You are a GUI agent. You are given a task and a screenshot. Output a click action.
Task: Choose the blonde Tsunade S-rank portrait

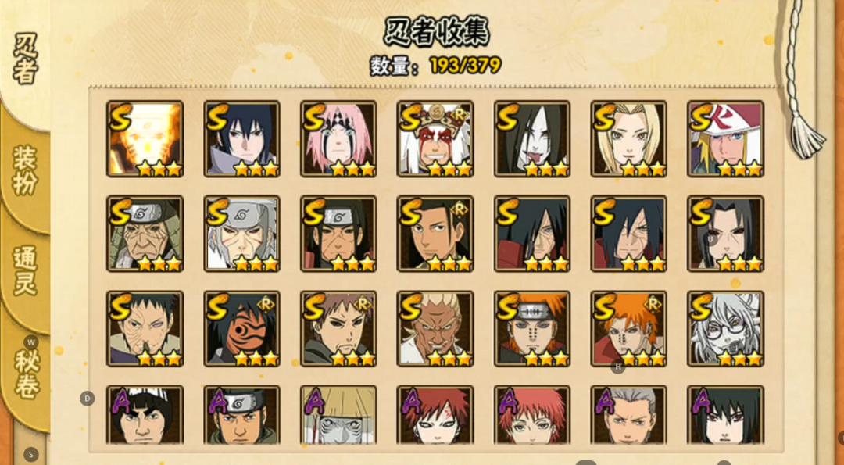pos(628,139)
